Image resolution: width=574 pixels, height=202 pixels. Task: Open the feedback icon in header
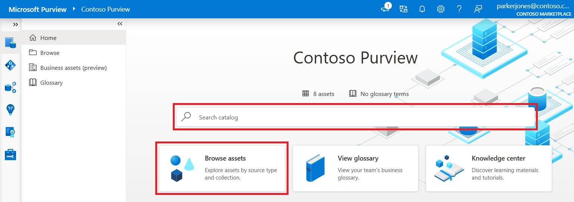point(478,9)
